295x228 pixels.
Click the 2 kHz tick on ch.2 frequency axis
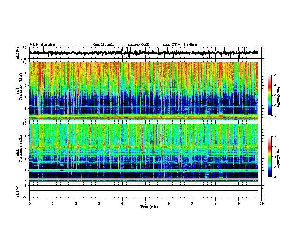tap(26, 170)
